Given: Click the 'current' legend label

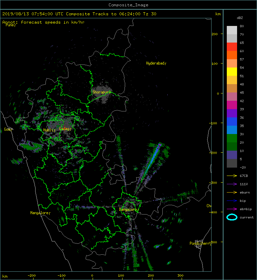Looking at the screenshot, I should point(247,217).
